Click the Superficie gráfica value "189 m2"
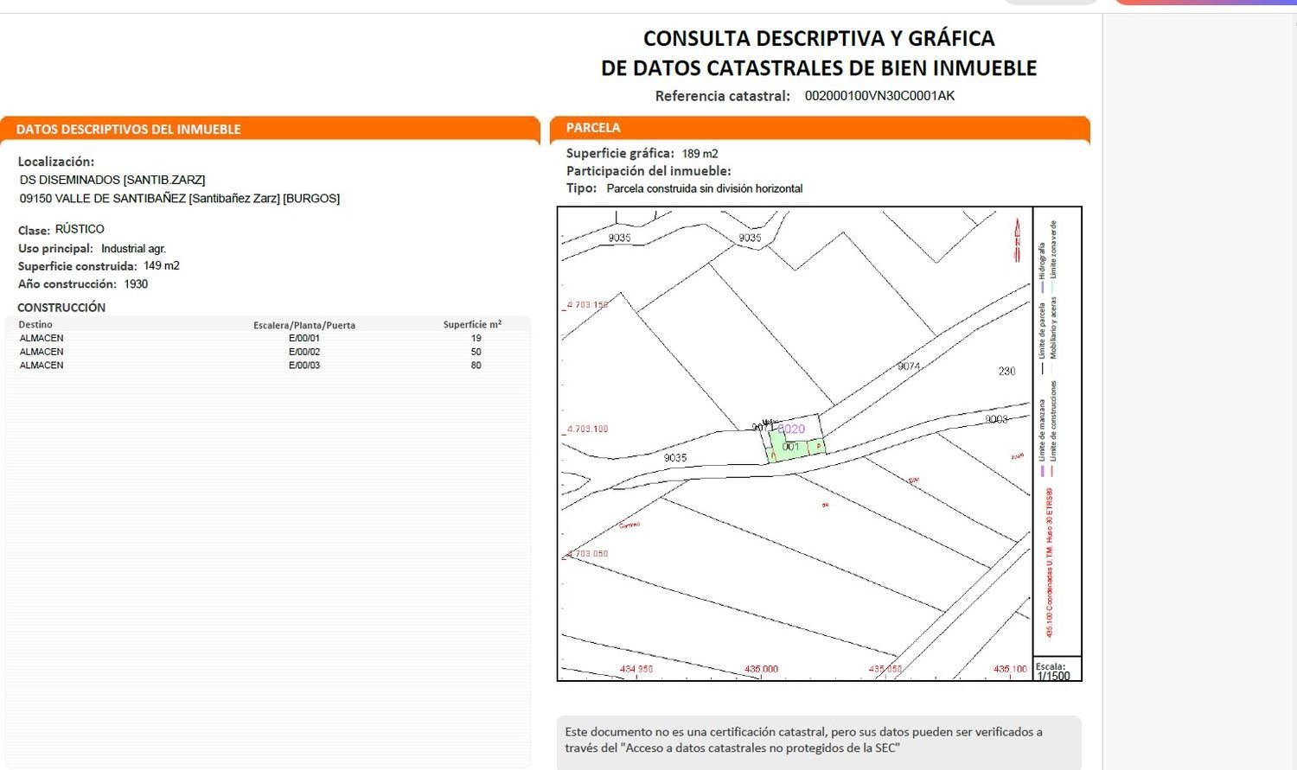 click(x=700, y=154)
